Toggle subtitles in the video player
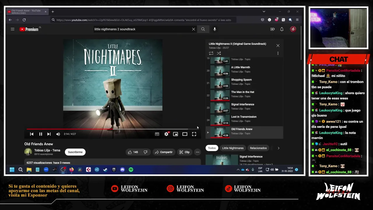The width and height of the screenshot is (373, 210). 157,134
